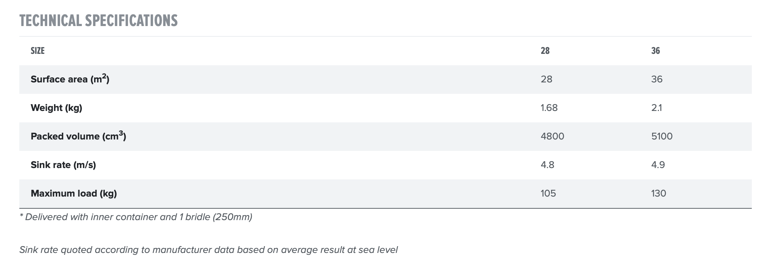Click the inner container and bridle footnote
This screenshot has width=784, height=259.
pos(136,217)
